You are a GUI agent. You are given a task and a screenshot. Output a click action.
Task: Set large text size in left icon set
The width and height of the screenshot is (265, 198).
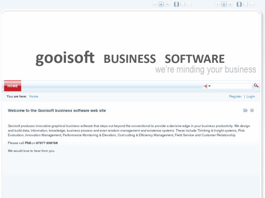pos(167,4)
